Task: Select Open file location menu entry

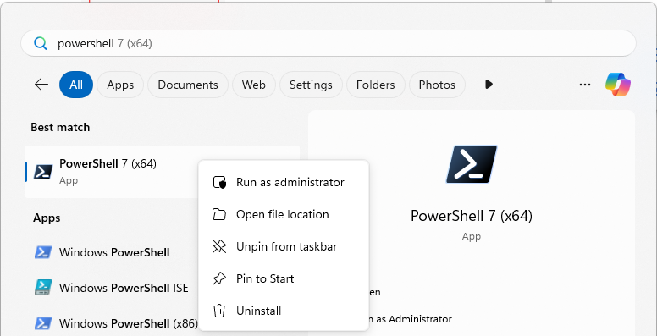Action: 284,214
